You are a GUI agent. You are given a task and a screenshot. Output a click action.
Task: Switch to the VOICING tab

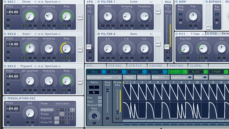pyautogui.click(x=156, y=66)
